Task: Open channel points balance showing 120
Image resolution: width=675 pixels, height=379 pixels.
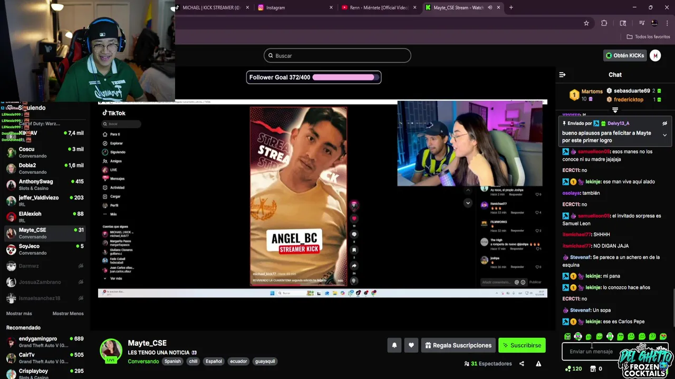Action: coord(573,369)
